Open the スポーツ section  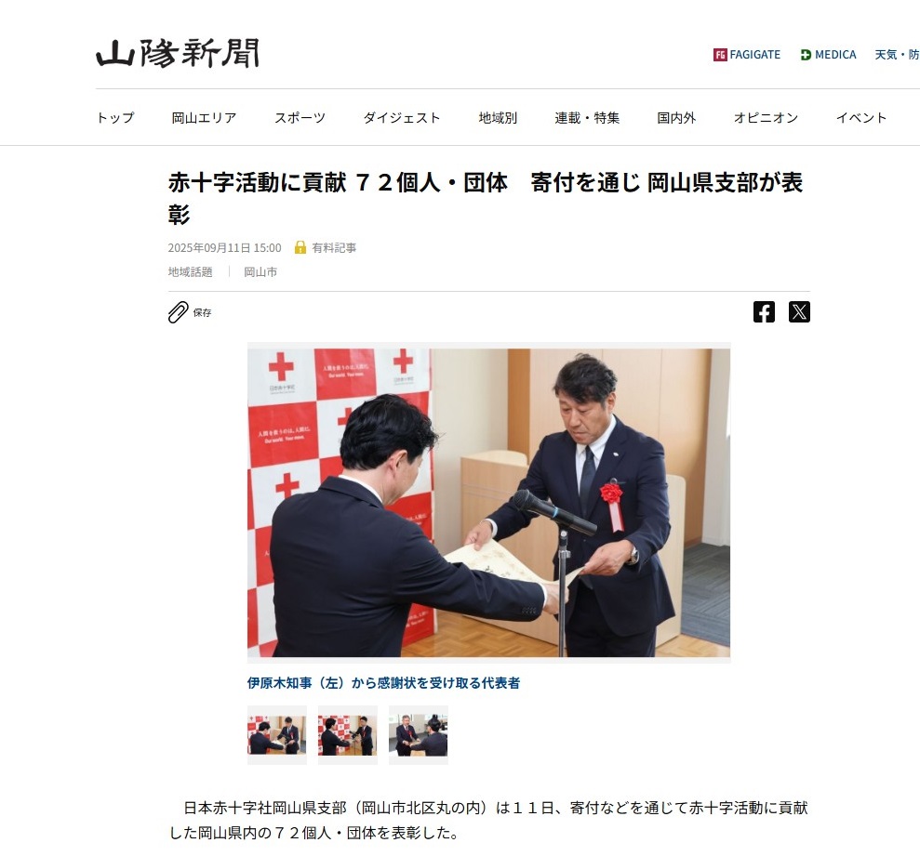point(300,118)
